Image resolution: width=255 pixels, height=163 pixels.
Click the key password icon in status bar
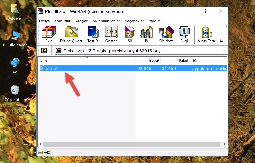(47, 152)
